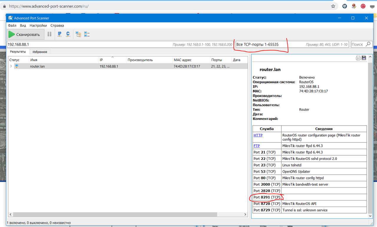The image size is (377, 227).
Task: Click the IP subnet toolbar icon
Action: click(x=59, y=34)
